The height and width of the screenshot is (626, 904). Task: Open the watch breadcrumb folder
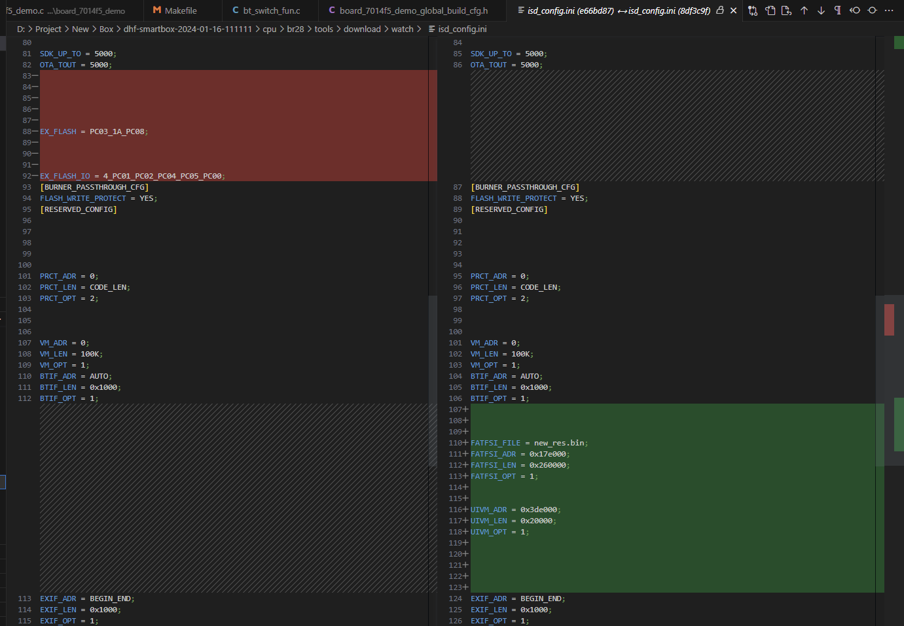pos(403,29)
